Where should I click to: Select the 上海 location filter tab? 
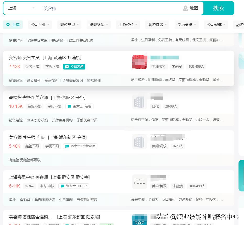(x=13, y=24)
